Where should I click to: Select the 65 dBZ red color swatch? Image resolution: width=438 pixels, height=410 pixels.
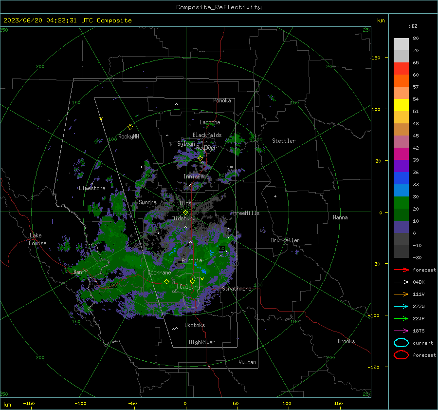tap(401, 68)
